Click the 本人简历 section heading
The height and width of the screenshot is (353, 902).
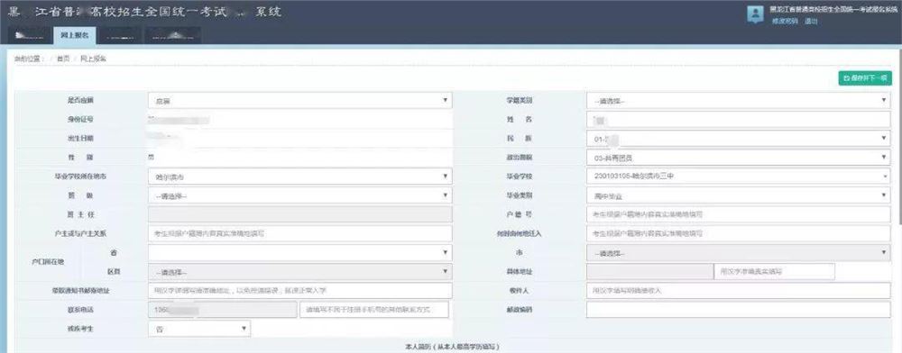click(x=452, y=348)
